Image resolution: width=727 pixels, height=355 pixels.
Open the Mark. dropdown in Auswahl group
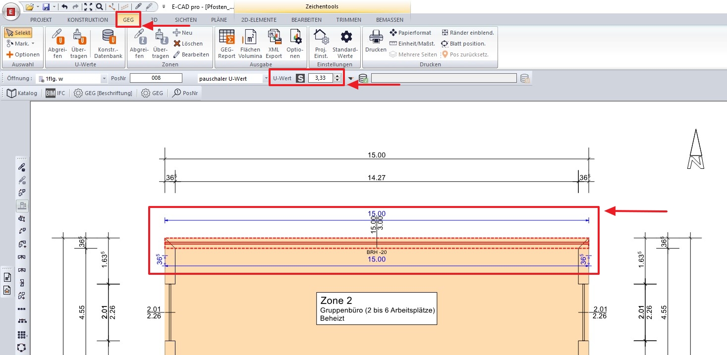pos(20,44)
